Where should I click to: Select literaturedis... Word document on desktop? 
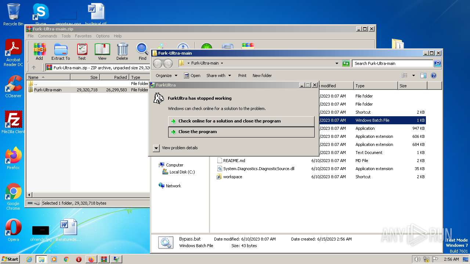point(68,230)
